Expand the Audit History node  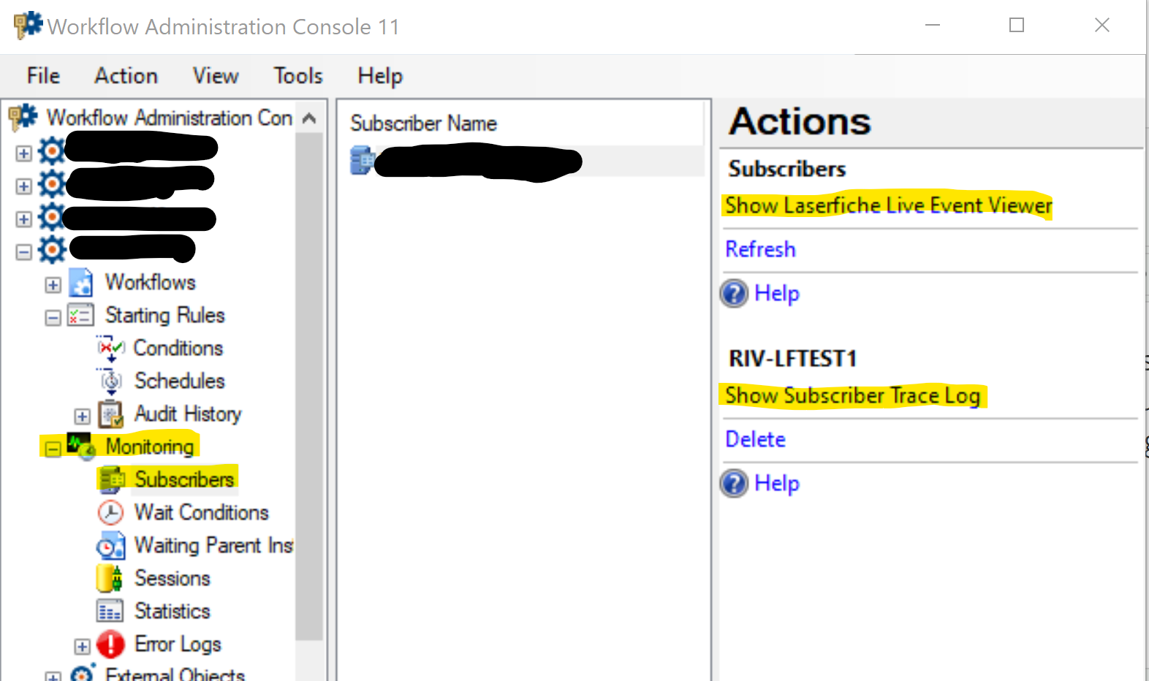(x=82, y=416)
